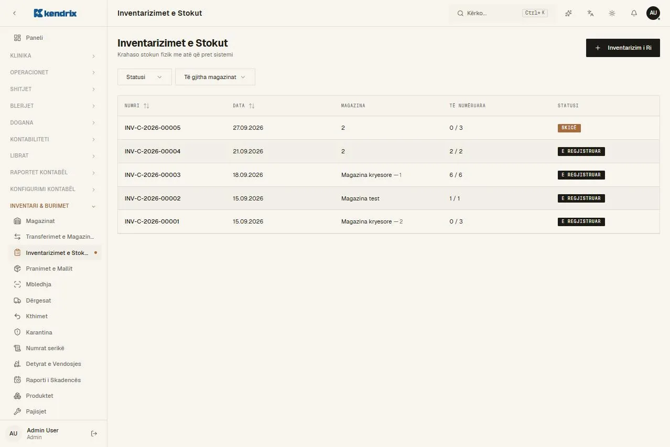Viewport: 670px width, 447px height.
Task: Click the Kendrix logo
Action: pyautogui.click(x=55, y=13)
